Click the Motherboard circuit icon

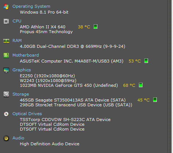pos(6,56)
